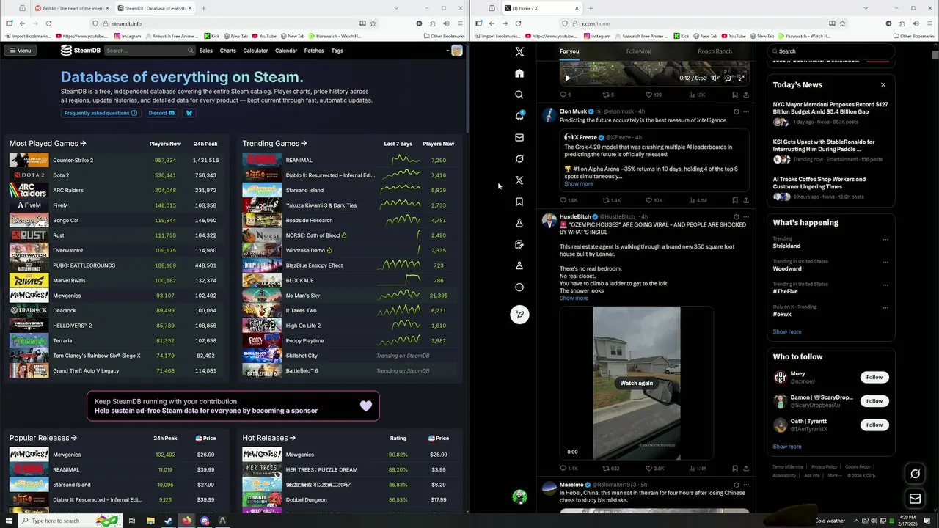The width and height of the screenshot is (939, 528).
Task: Open more options on Elon Musk's post
Action: click(x=746, y=111)
